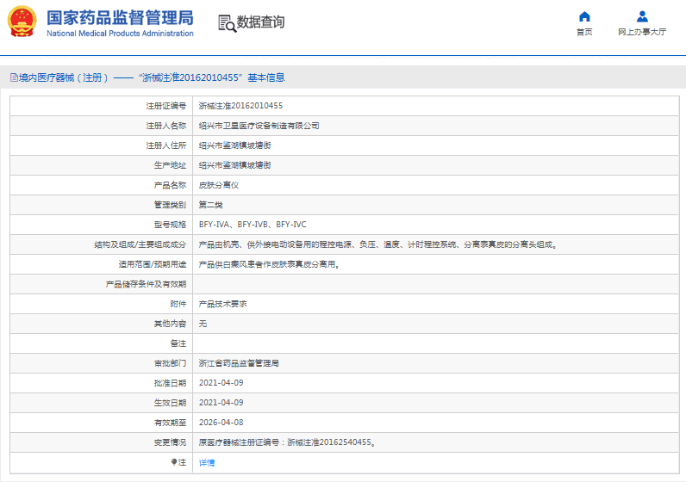Image resolution: width=686 pixels, height=482 pixels.
Task: Click the NMPA national emblem logo
Action: click(22, 22)
